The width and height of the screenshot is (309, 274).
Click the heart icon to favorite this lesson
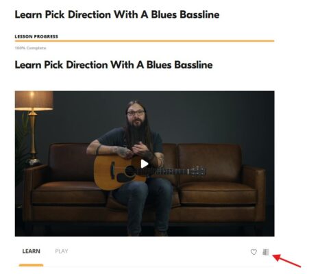point(254,252)
